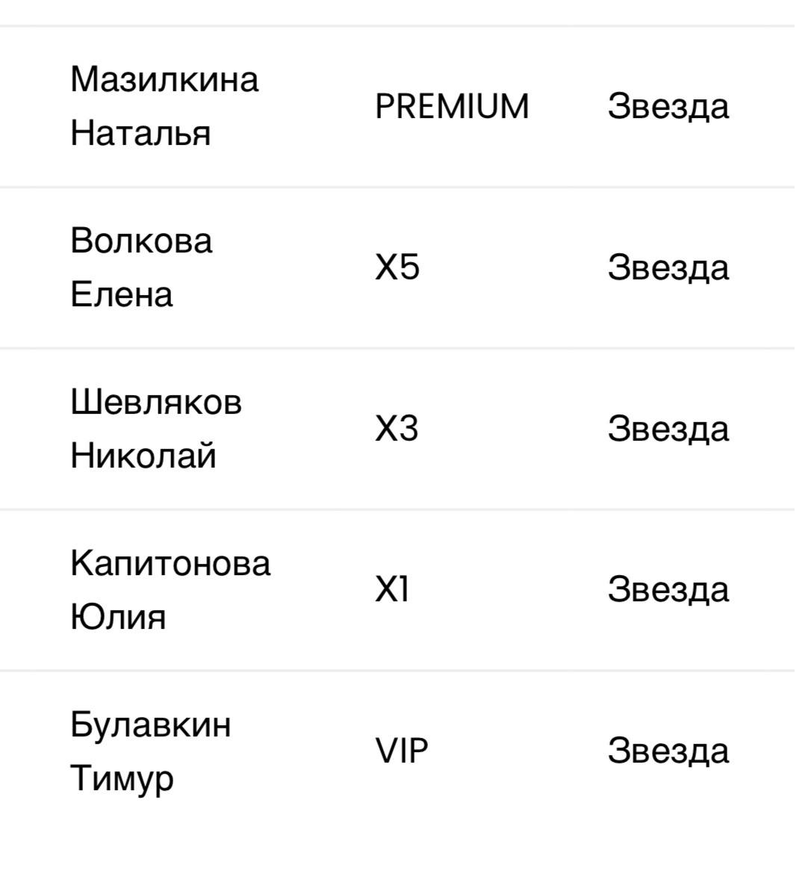Click Звезда in the Шевляков Николай row
The height and width of the screenshot is (888, 811).
[668, 429]
